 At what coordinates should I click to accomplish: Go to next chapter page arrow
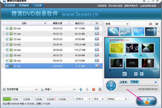click(x=142, y=74)
